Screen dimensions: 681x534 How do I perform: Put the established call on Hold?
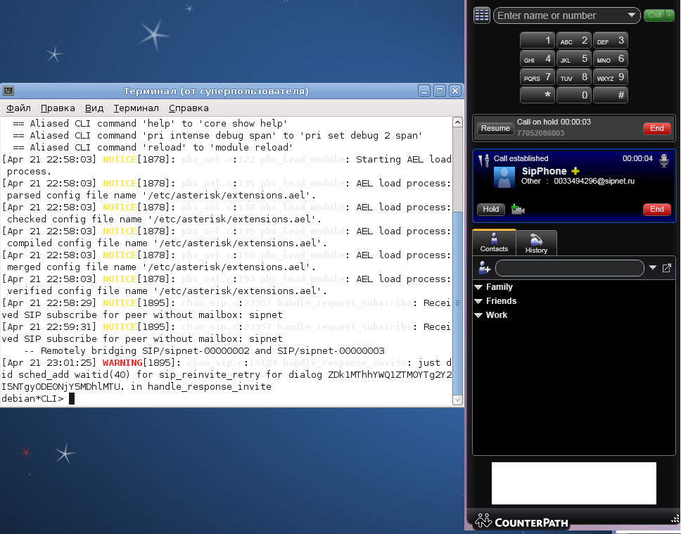click(491, 209)
